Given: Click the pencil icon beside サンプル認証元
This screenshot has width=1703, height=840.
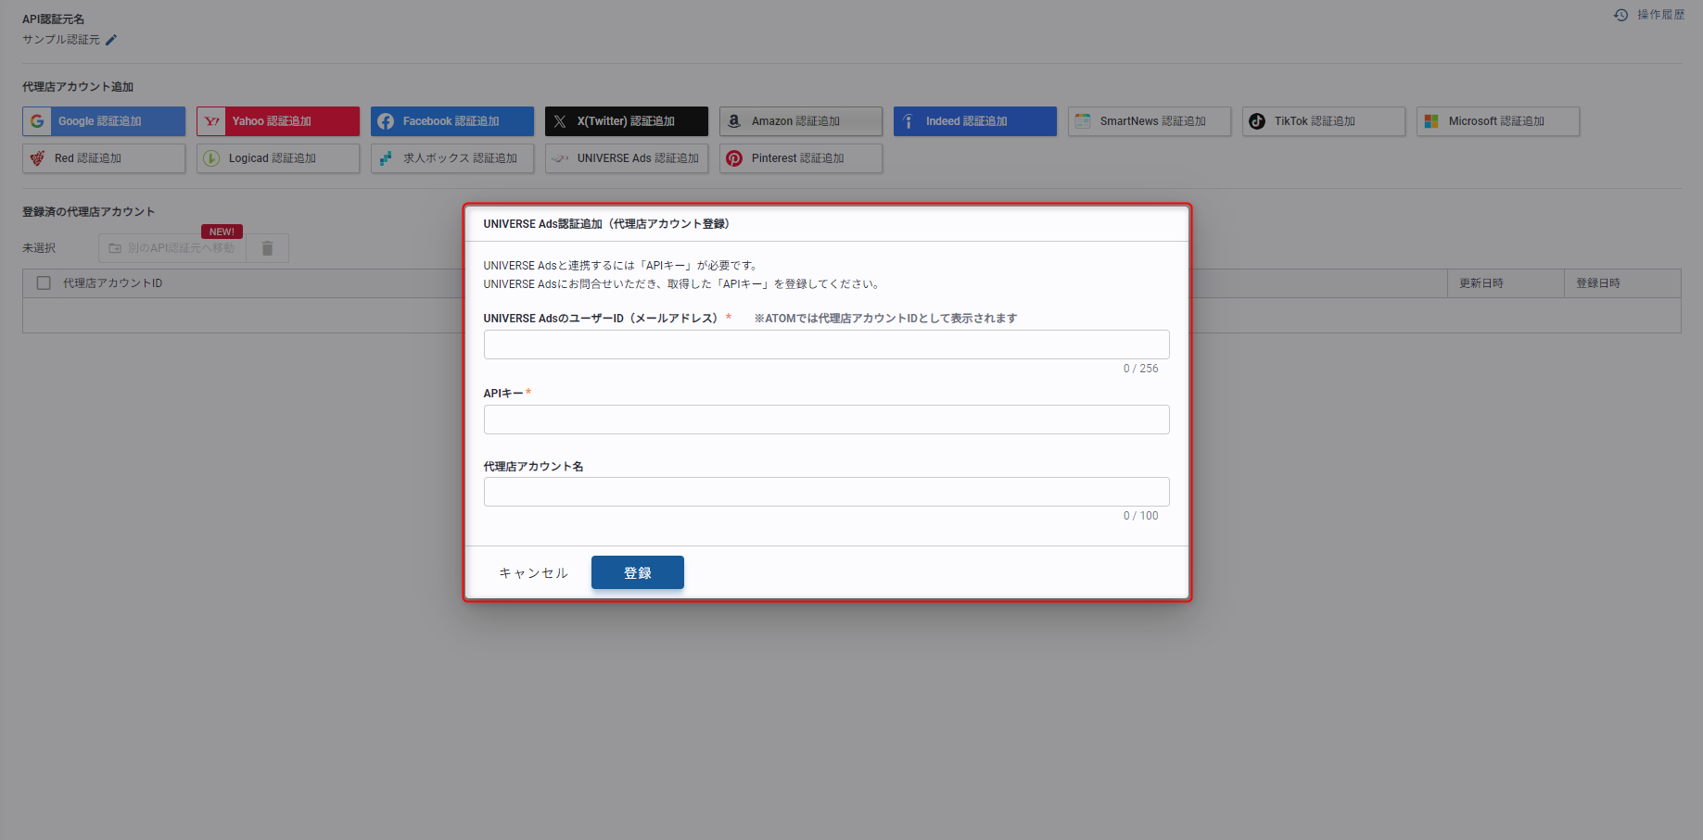Looking at the screenshot, I should coord(111,40).
